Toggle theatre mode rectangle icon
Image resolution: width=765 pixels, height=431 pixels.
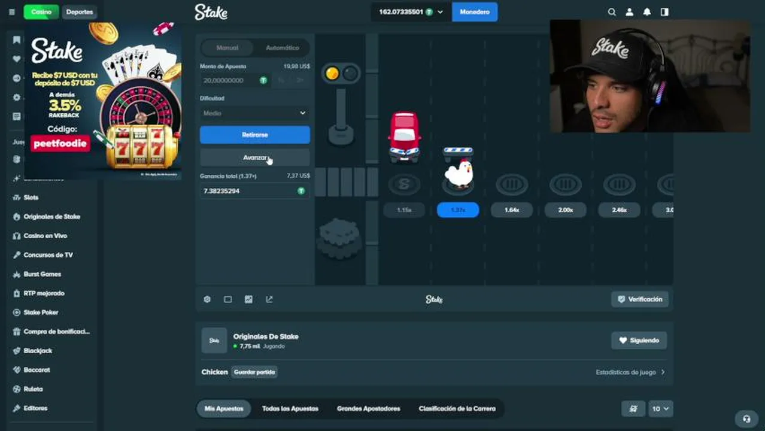227,299
